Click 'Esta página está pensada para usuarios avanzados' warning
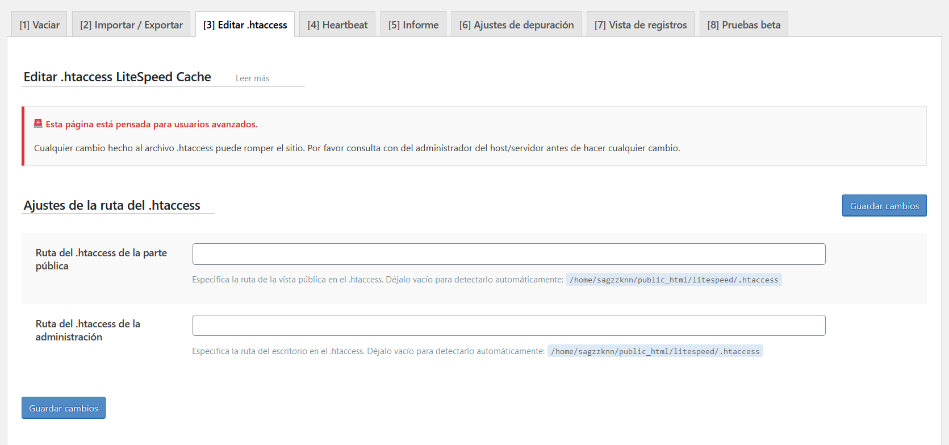 tap(152, 124)
